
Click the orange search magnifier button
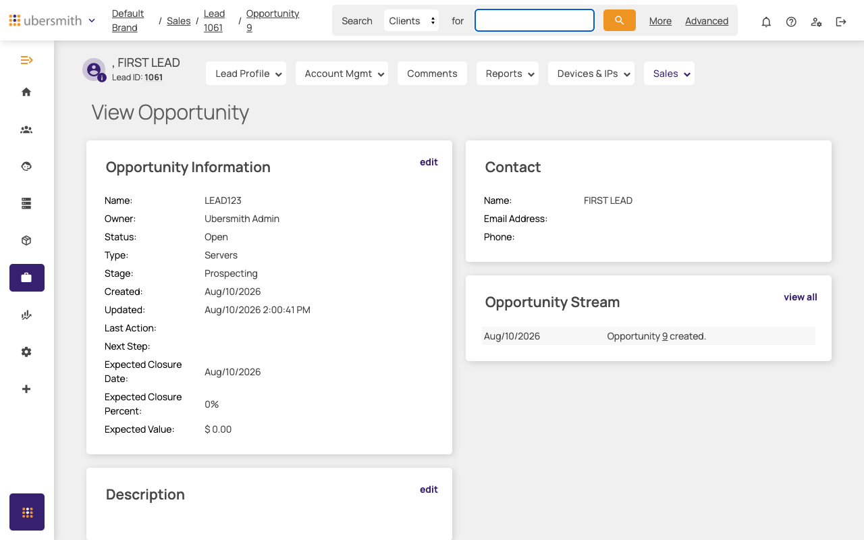click(x=620, y=20)
